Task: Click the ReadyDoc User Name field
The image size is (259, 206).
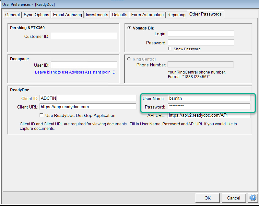Action: pyautogui.click(x=209, y=98)
